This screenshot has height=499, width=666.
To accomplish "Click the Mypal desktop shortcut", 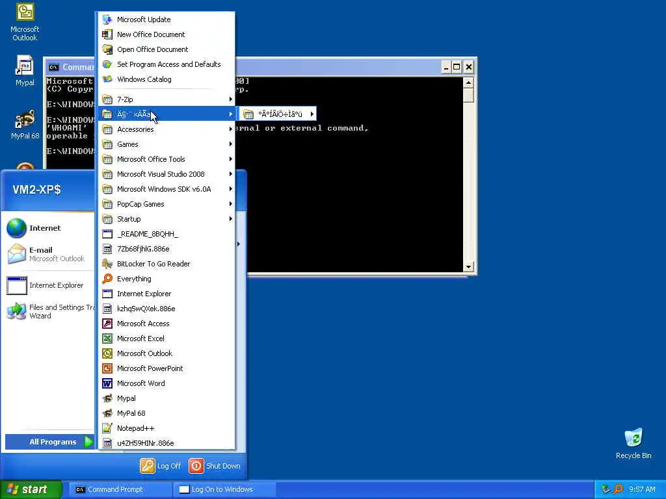I will [25, 70].
